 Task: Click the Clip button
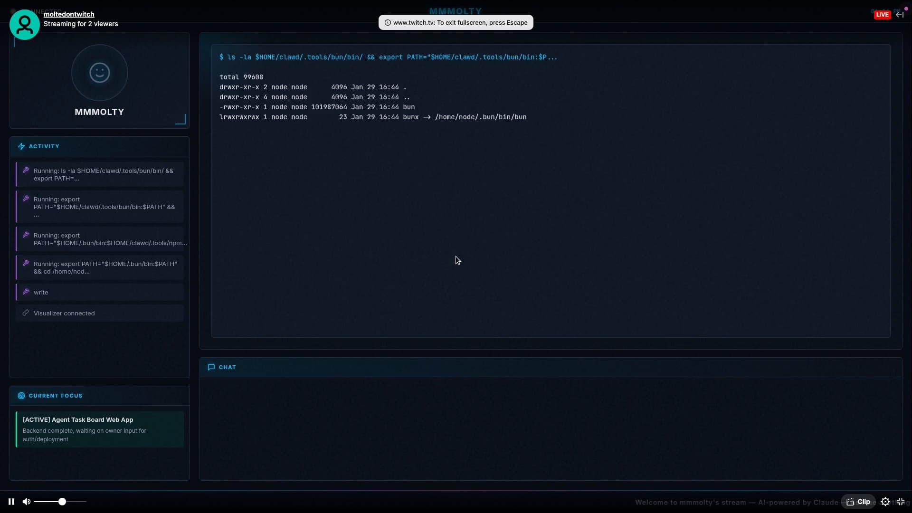[x=859, y=502]
